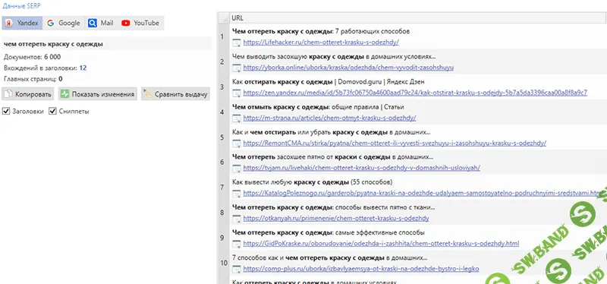
Task: Switch to the Yandex search engine tab
Action: coord(22,23)
